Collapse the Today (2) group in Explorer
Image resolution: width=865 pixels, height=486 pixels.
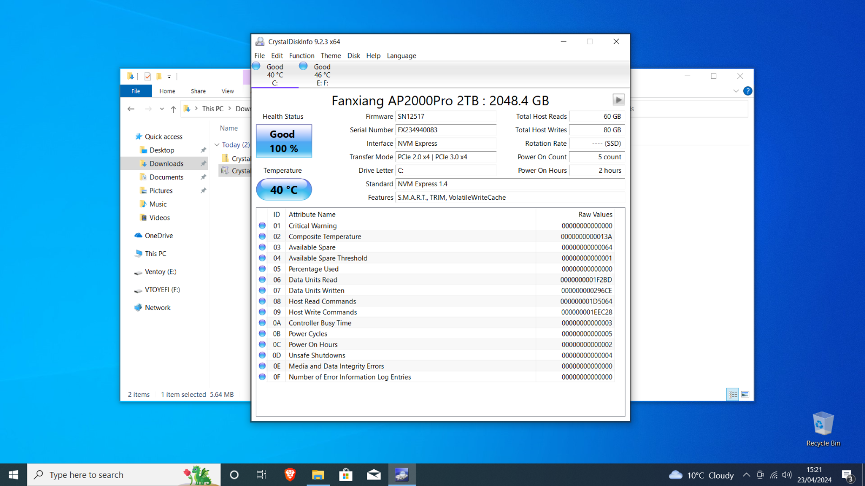(217, 145)
